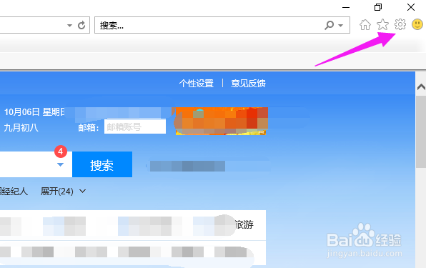This screenshot has width=426, height=268.
Task: Click the blue 搜索 button
Action: point(102,164)
